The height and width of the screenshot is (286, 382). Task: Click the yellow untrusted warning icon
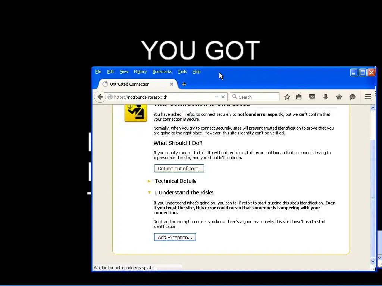click(x=136, y=113)
